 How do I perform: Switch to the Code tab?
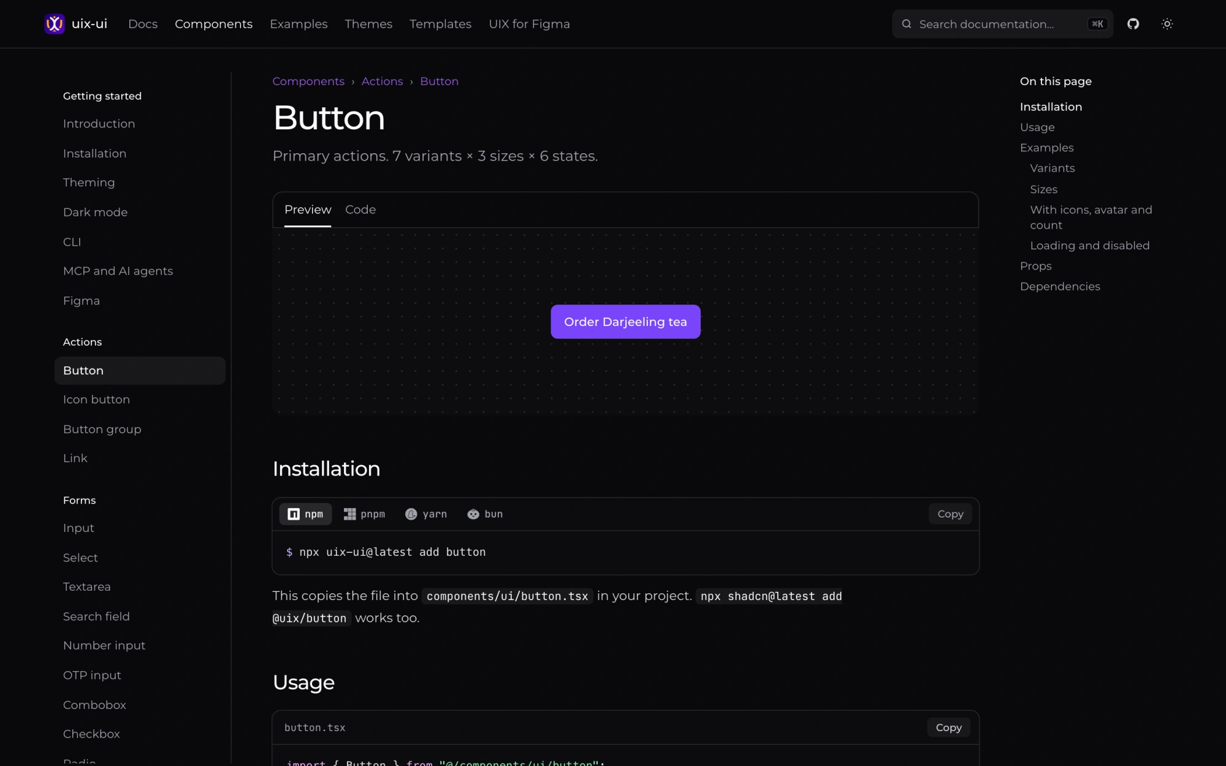click(x=360, y=210)
